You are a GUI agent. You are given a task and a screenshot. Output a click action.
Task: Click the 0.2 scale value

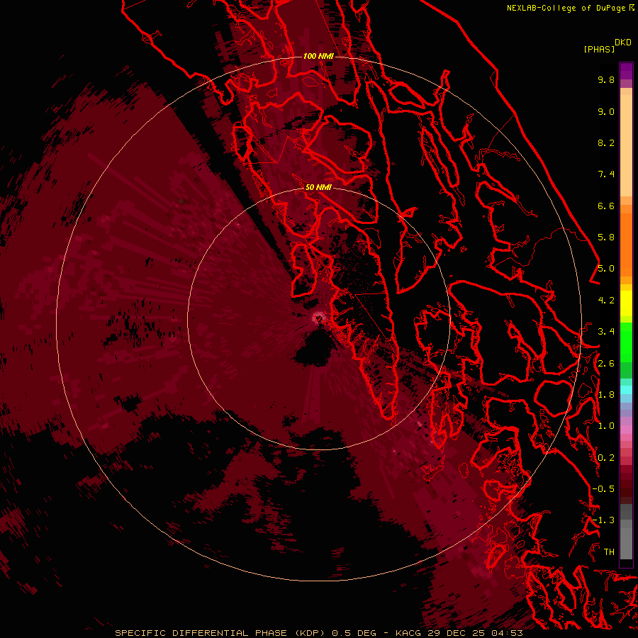pos(606,458)
